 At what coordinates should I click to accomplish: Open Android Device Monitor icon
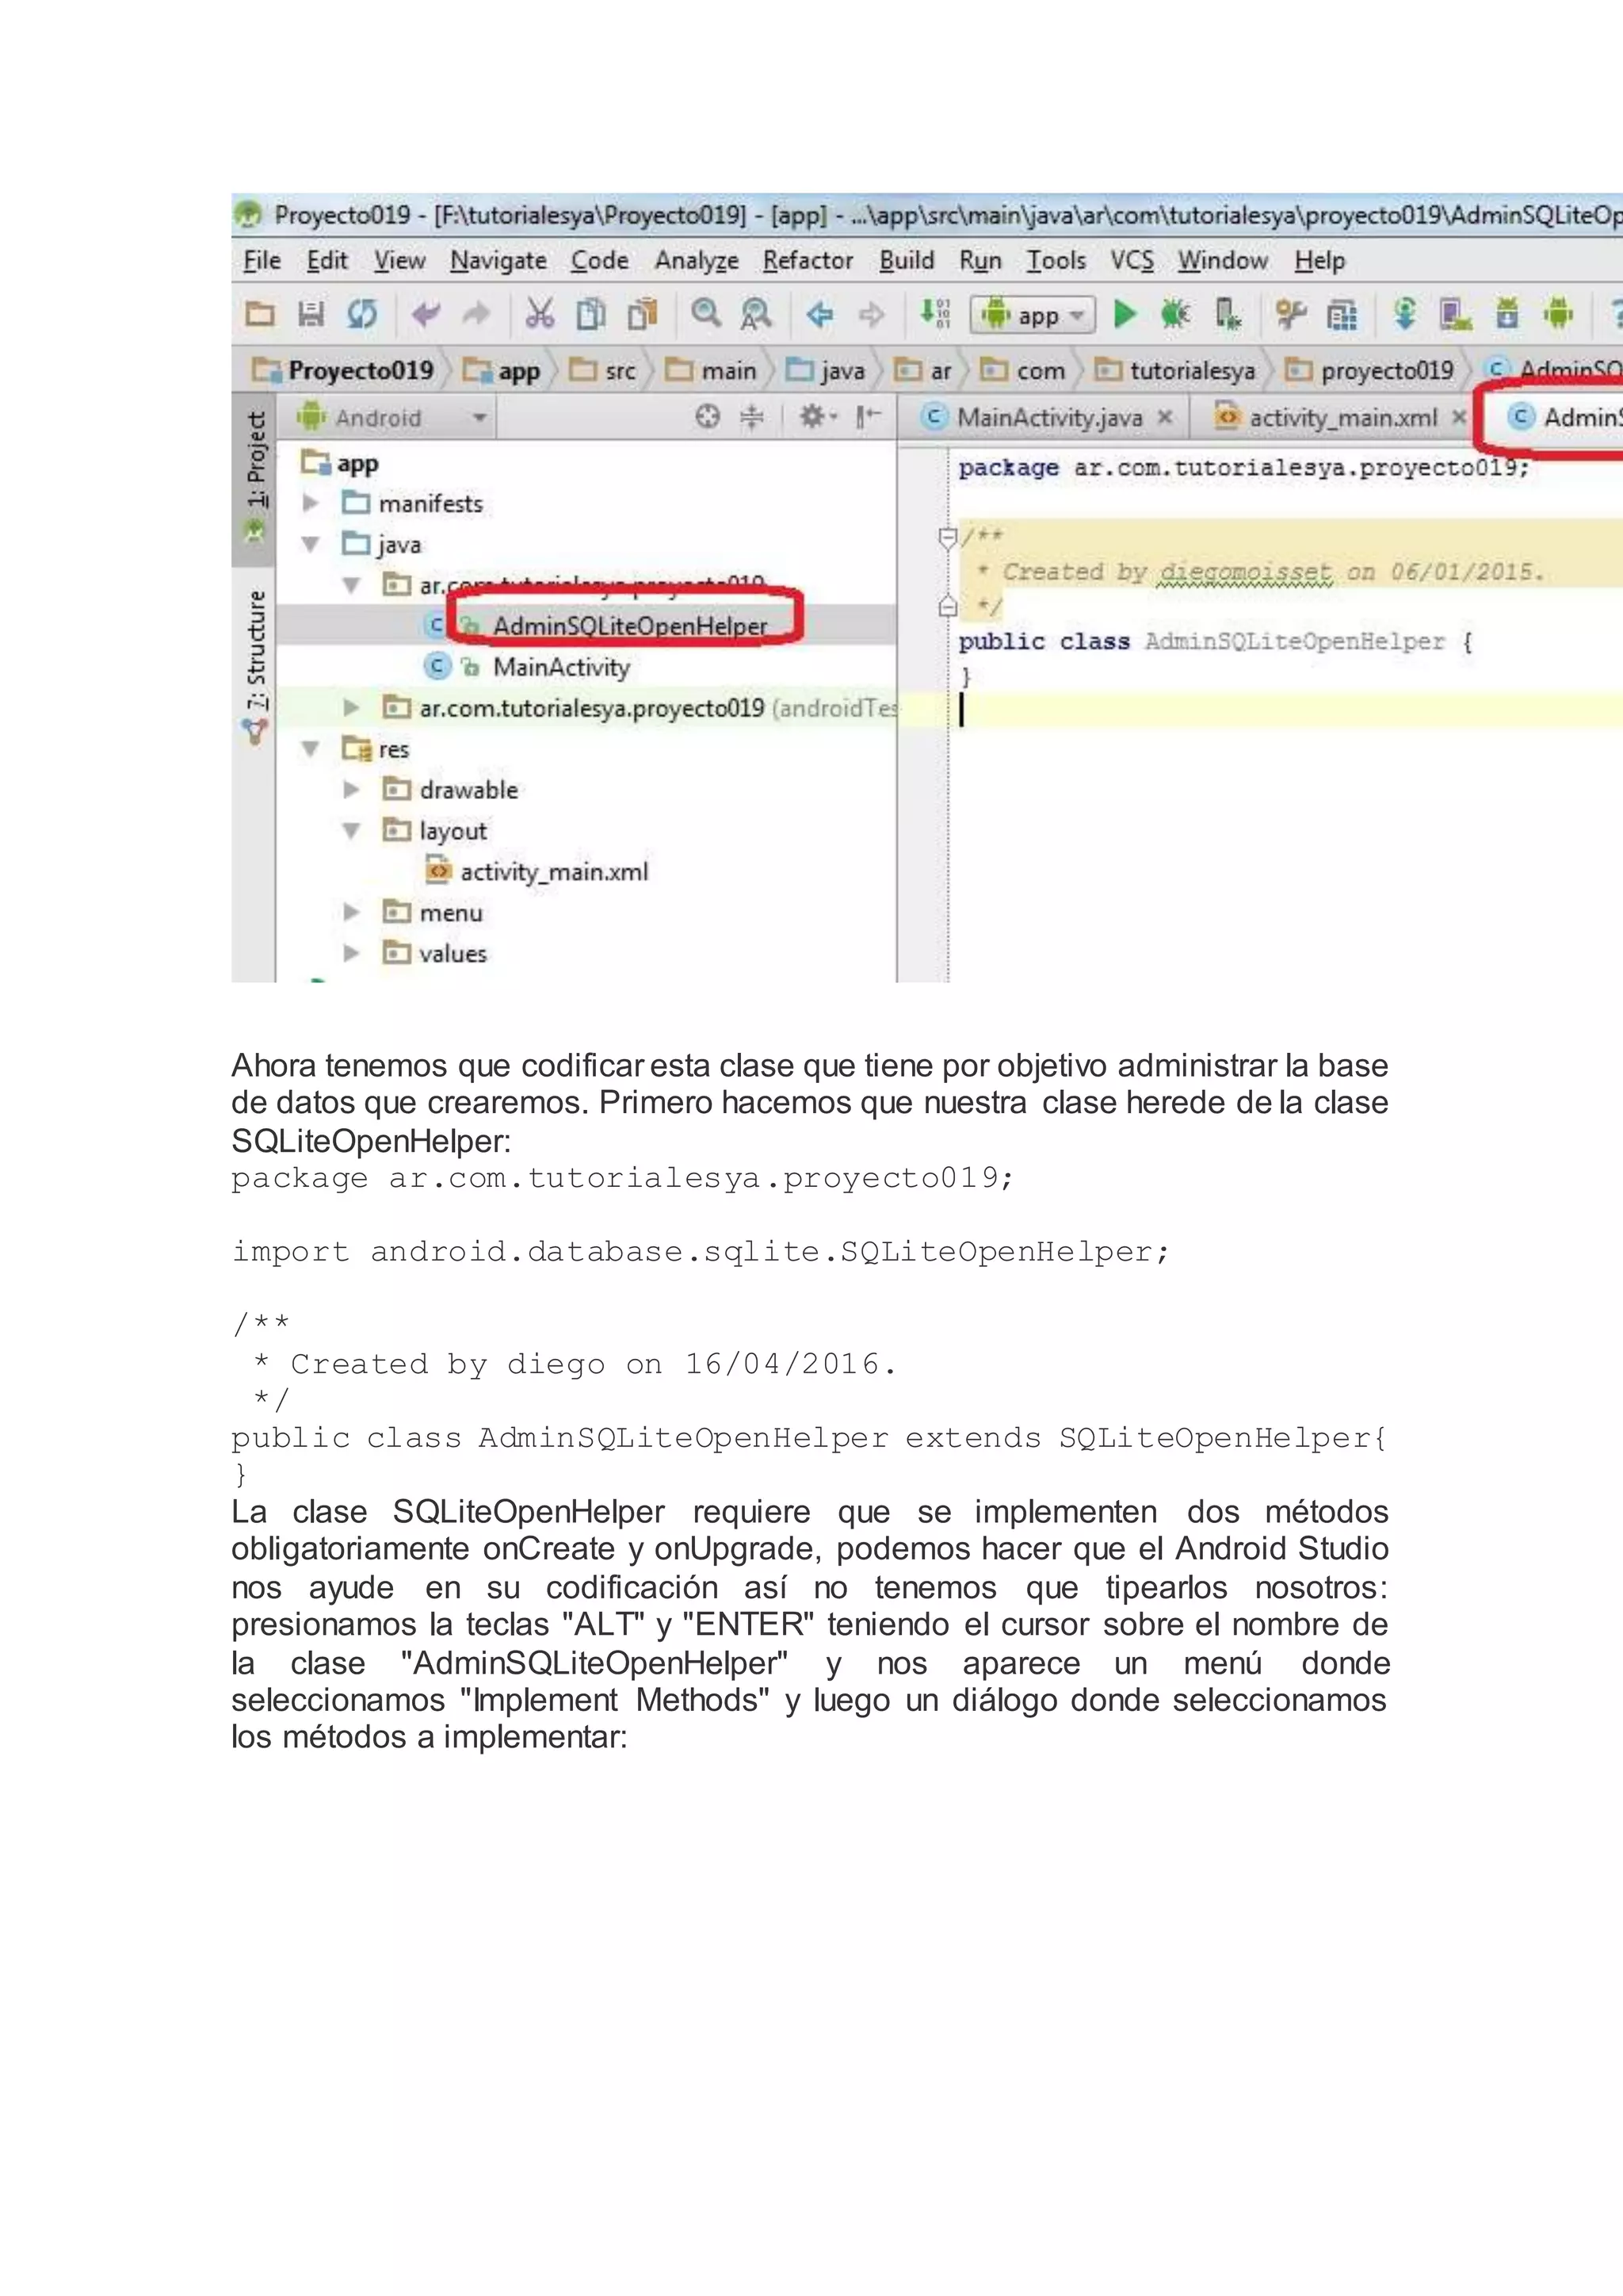pos(1558,315)
